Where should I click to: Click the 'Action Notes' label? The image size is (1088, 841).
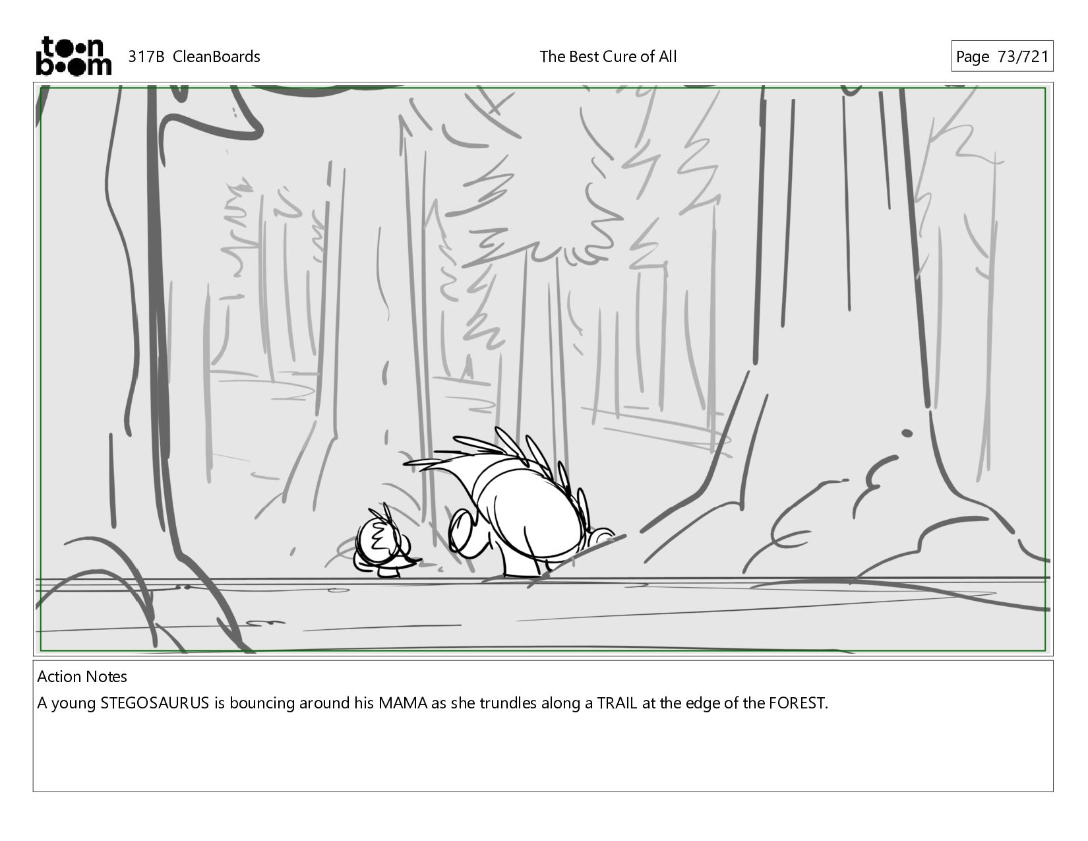82,677
